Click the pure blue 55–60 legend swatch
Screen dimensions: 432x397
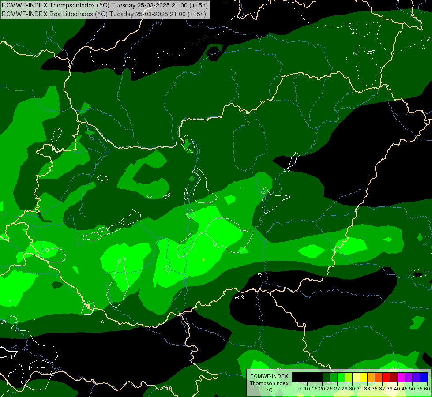pos(424,377)
